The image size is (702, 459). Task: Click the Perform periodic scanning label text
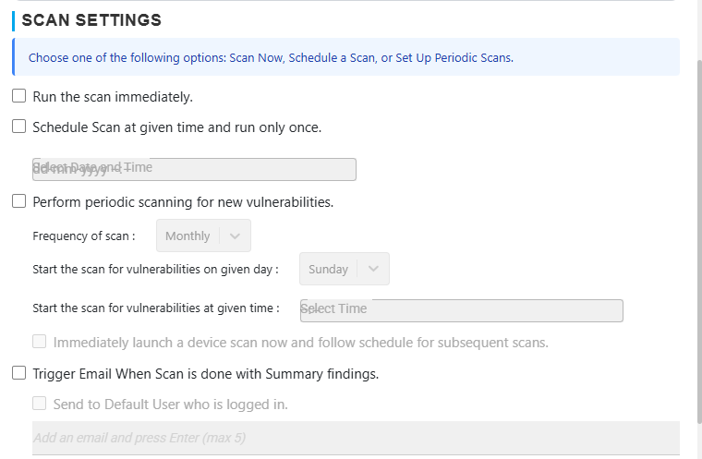coord(183,201)
